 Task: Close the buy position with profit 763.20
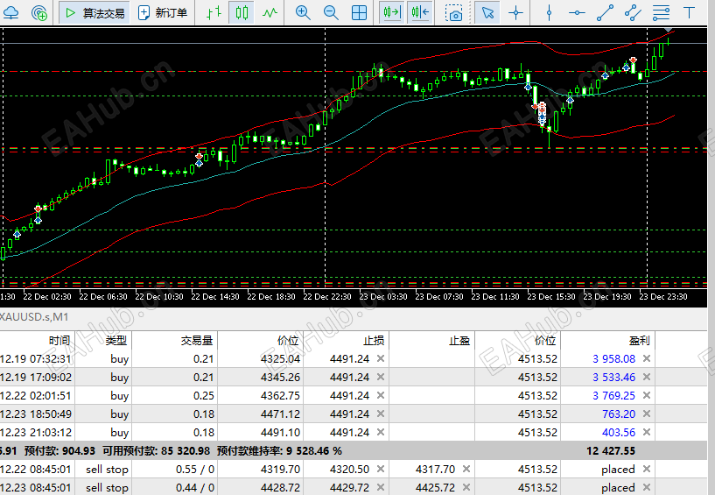tap(646, 414)
